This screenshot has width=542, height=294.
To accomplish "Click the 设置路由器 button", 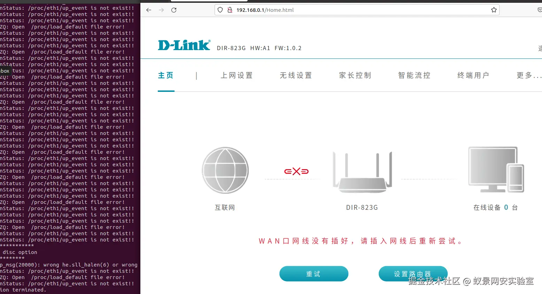I will [x=413, y=274].
